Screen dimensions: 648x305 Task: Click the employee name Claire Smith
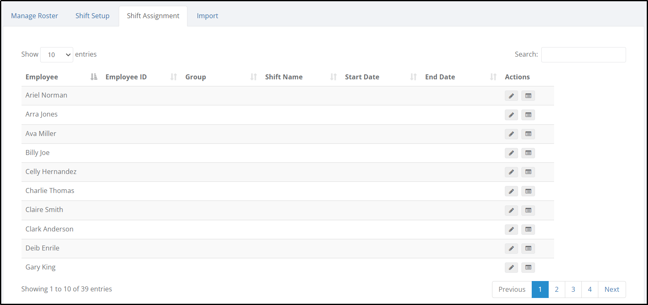coord(44,210)
